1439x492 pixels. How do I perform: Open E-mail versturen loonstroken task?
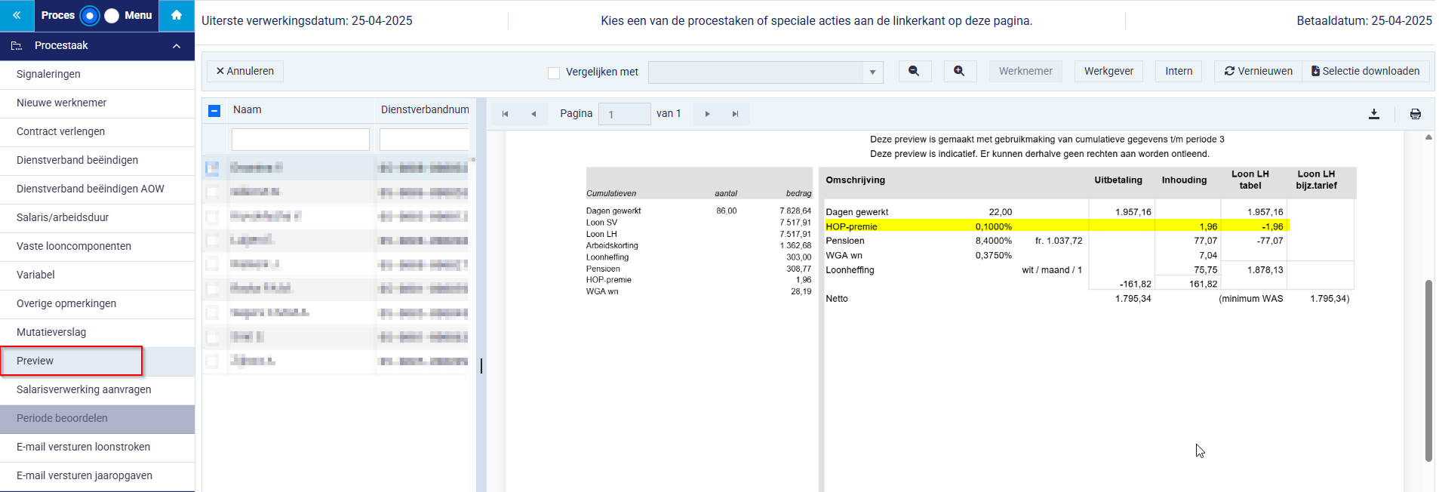point(97,447)
